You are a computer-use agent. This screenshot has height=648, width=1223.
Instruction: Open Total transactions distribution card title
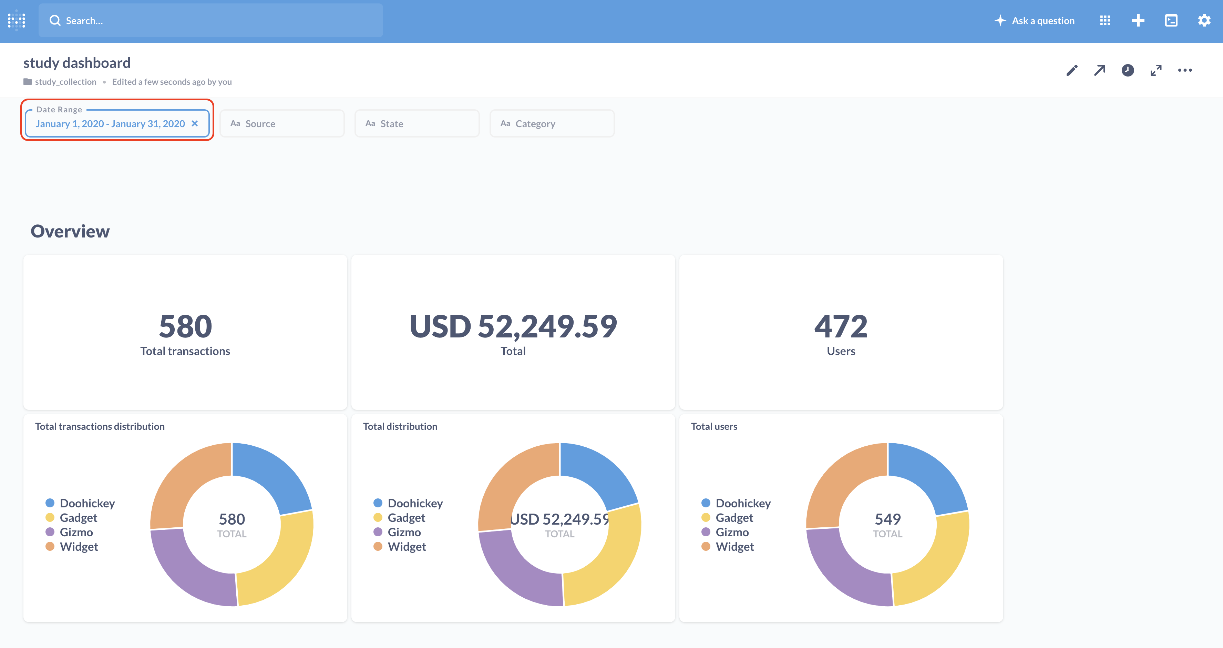(x=100, y=426)
